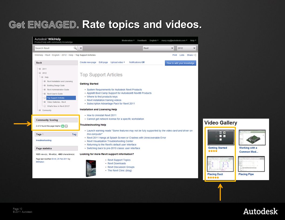Rate Placing Duct using its stars
The width and height of the screenshot is (285, 220).
pyautogui.click(x=213, y=177)
